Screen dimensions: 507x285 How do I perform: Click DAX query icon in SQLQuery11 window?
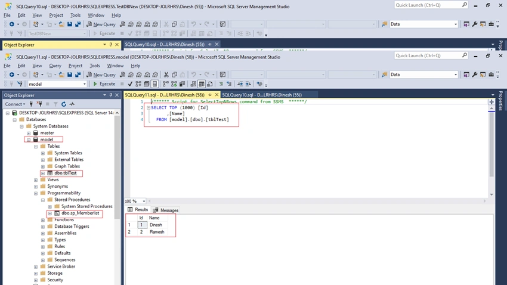pos(155,75)
